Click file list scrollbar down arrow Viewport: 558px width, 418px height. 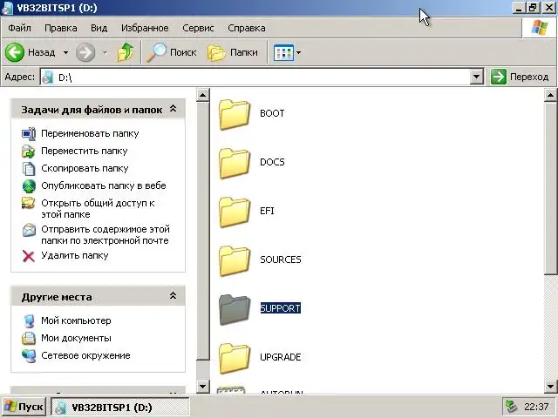[x=550, y=386]
